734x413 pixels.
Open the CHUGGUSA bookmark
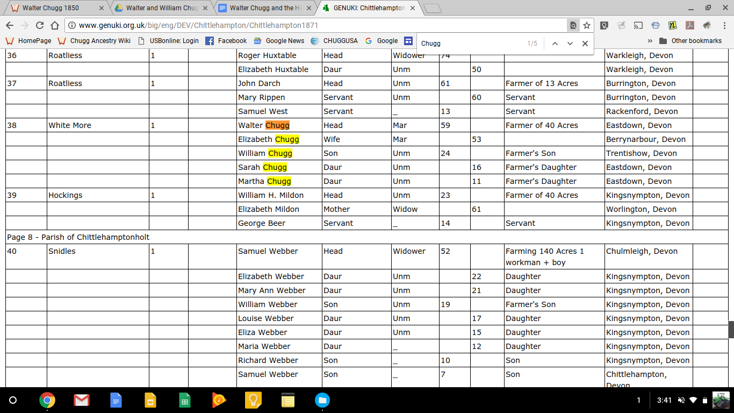(x=333, y=41)
